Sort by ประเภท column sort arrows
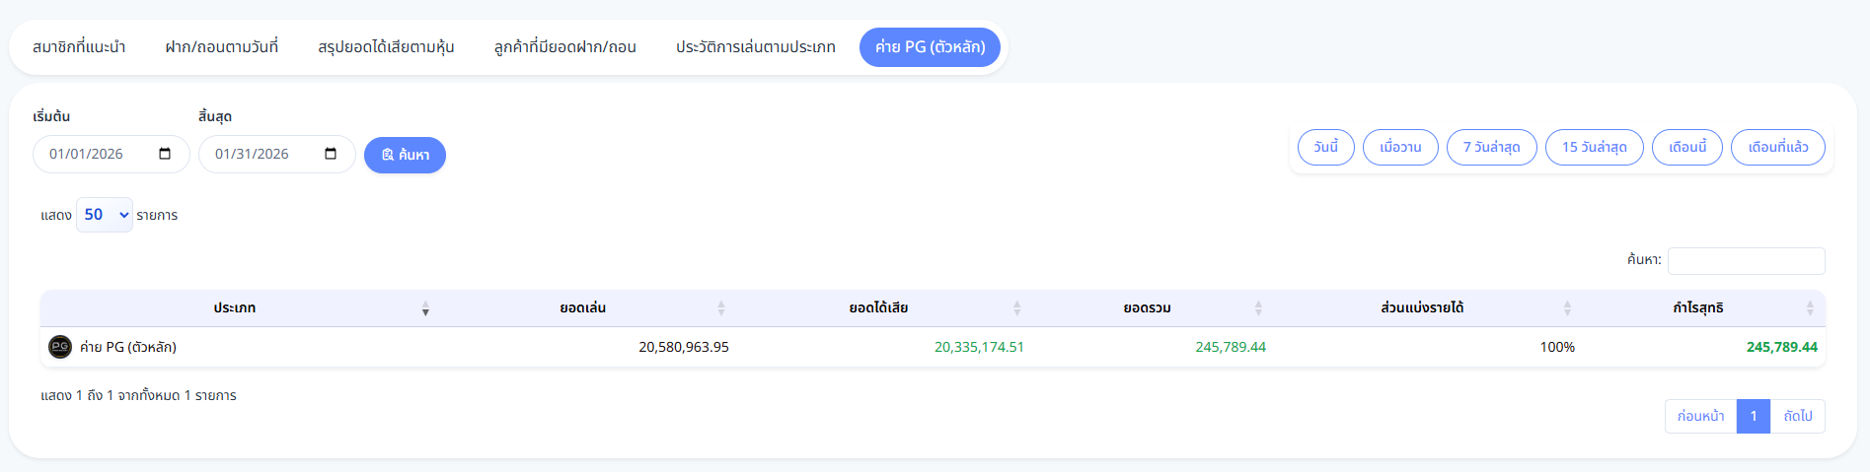Image resolution: width=1870 pixels, height=472 pixels. click(425, 308)
